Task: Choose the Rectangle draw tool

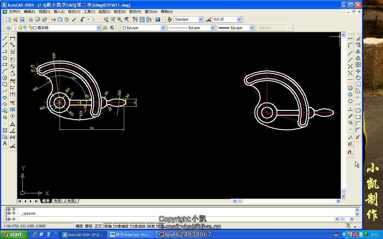Action: [5, 65]
